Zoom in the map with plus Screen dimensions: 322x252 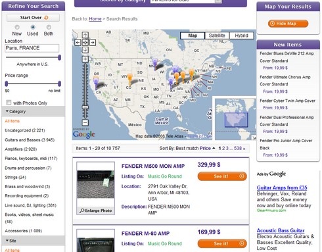click(85, 59)
